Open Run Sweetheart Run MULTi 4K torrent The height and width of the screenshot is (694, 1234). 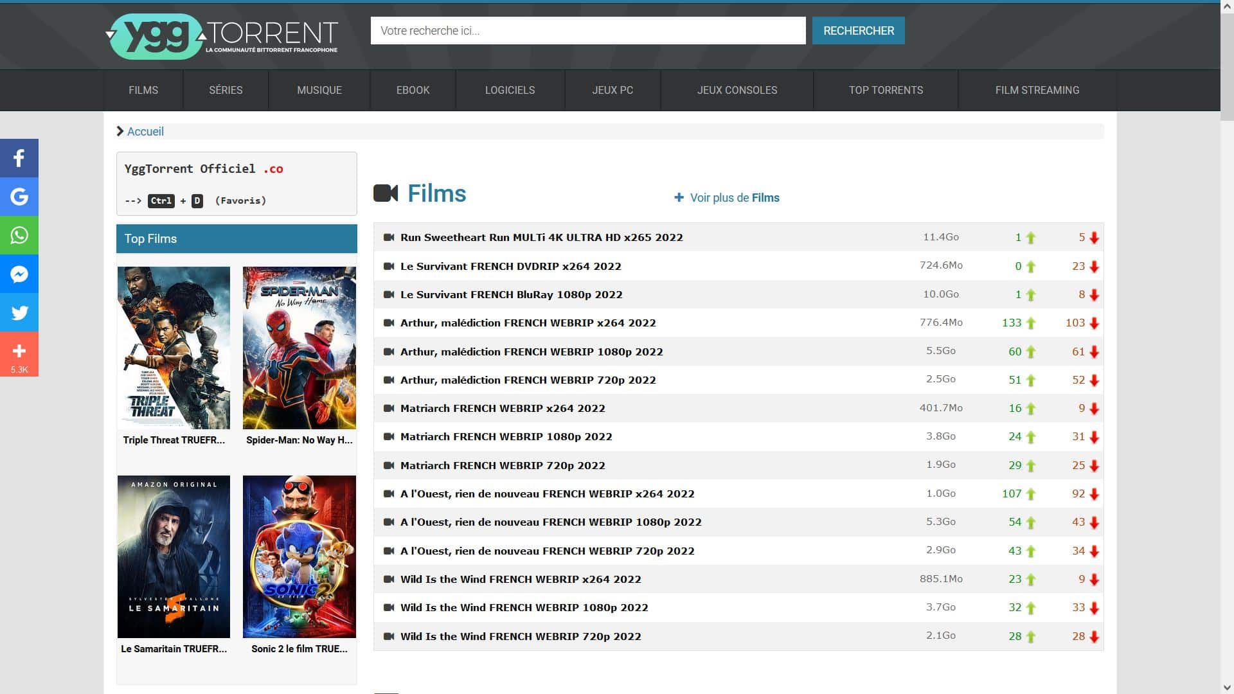tap(542, 237)
